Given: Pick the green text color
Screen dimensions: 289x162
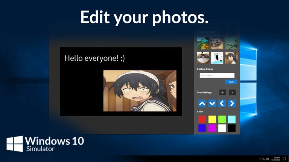Looking at the screenshot, I should (x=222, y=119).
